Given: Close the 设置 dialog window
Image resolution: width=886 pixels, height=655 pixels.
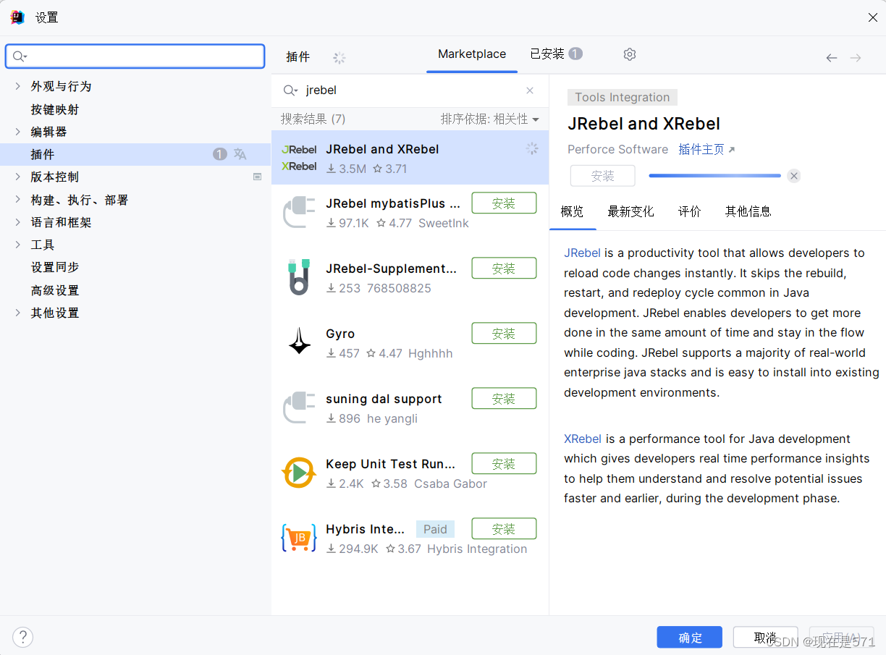Looking at the screenshot, I should (x=873, y=17).
